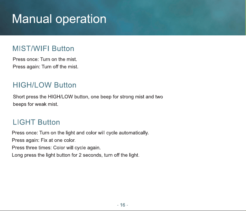The width and height of the screenshot is (246, 211).
Task: Click the 'HIGH/LOW Button' heading
Action: (44, 85)
